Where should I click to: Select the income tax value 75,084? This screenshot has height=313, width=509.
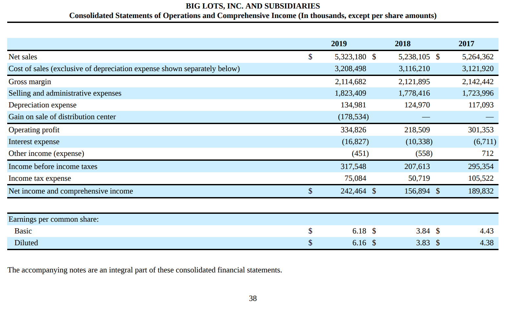355,178
